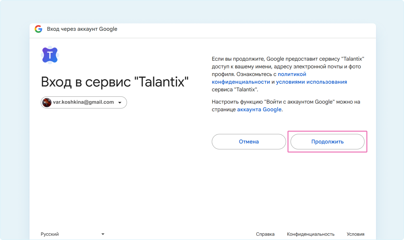Viewport: 404px width, 240px height.
Task: Click the Отмена button
Action: tap(249, 142)
